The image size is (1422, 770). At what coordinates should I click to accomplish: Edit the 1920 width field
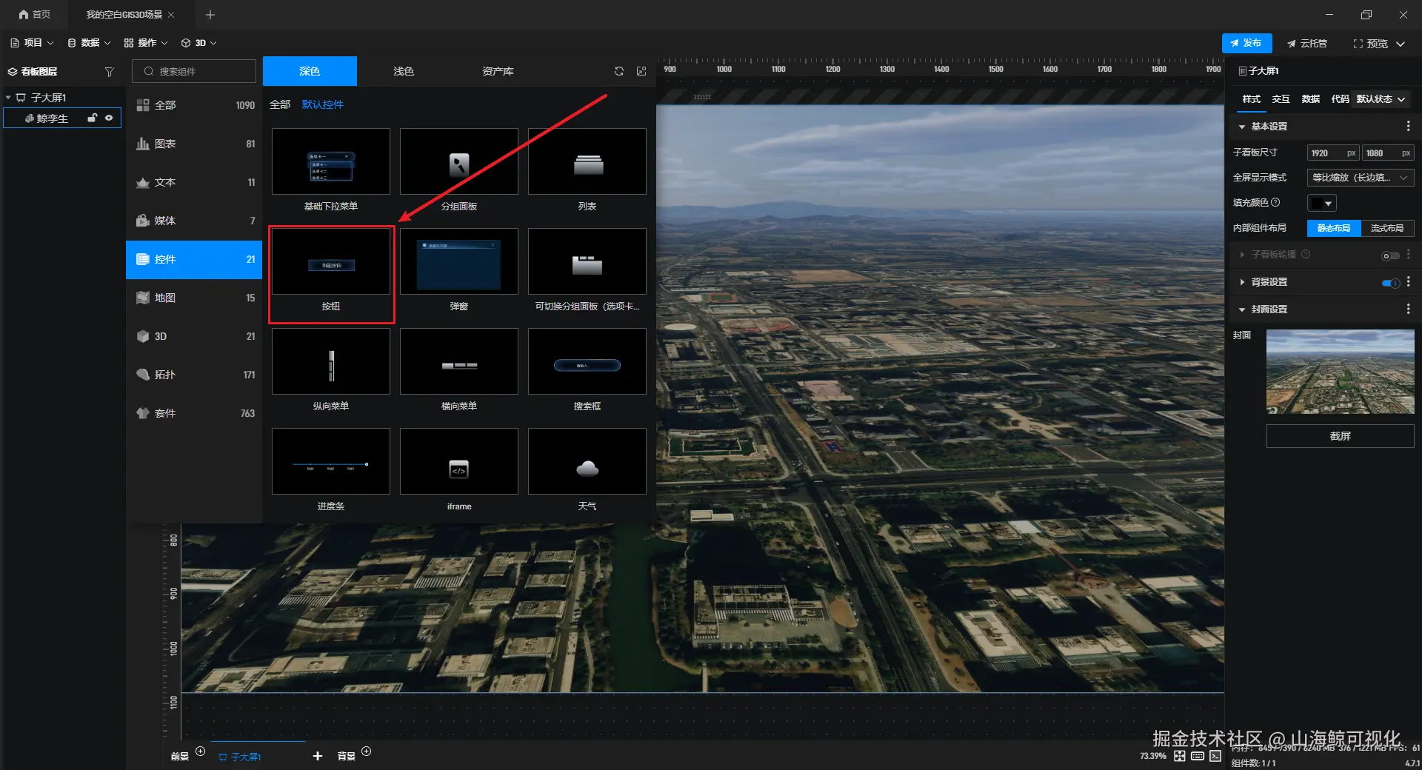tap(1332, 153)
